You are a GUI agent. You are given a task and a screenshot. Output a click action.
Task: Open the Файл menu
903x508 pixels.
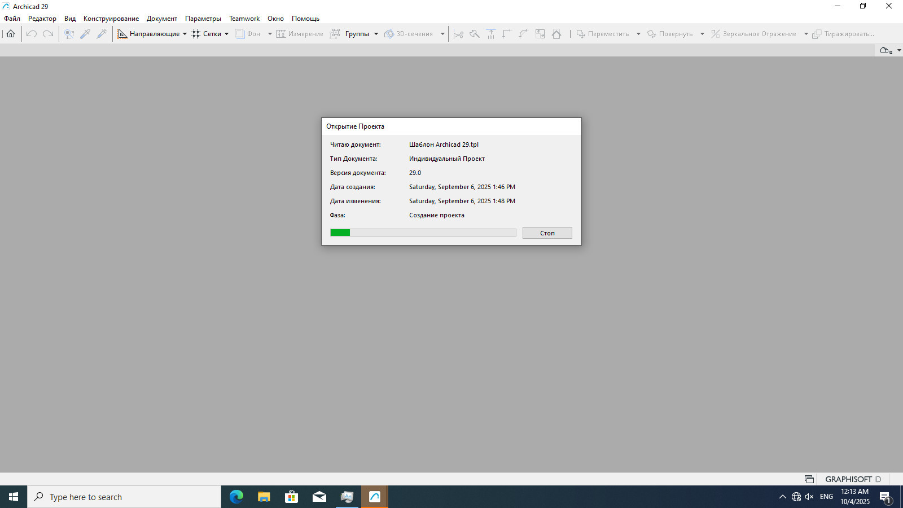tap(12, 19)
